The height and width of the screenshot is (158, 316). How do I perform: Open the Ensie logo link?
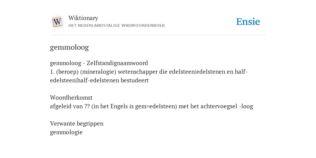pos(248,22)
